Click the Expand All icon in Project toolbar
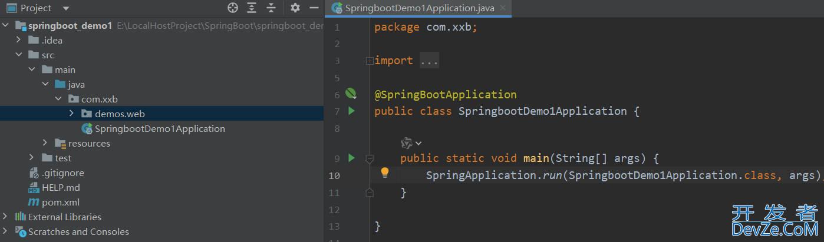Image resolution: width=824 pixels, height=242 pixels. [252, 8]
